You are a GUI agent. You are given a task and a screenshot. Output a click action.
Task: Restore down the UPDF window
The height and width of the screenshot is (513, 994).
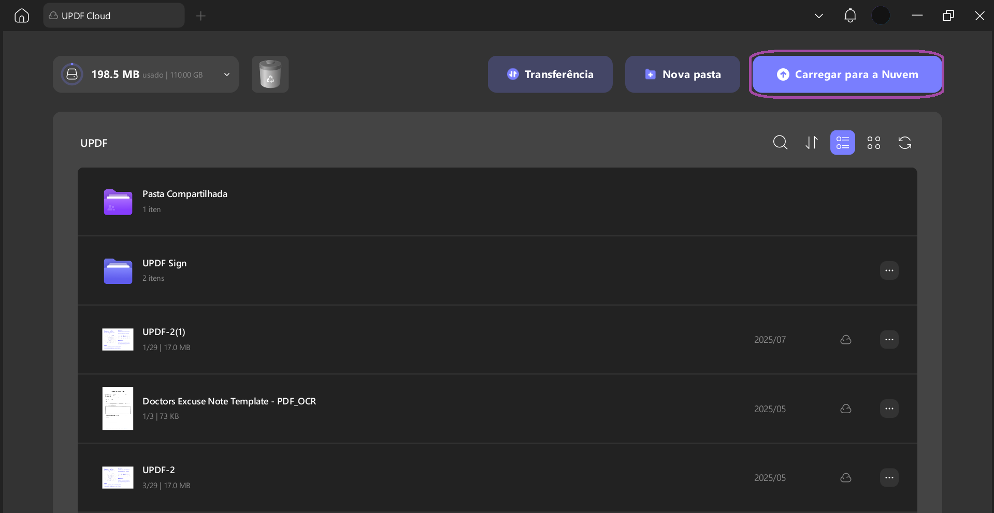[948, 16]
